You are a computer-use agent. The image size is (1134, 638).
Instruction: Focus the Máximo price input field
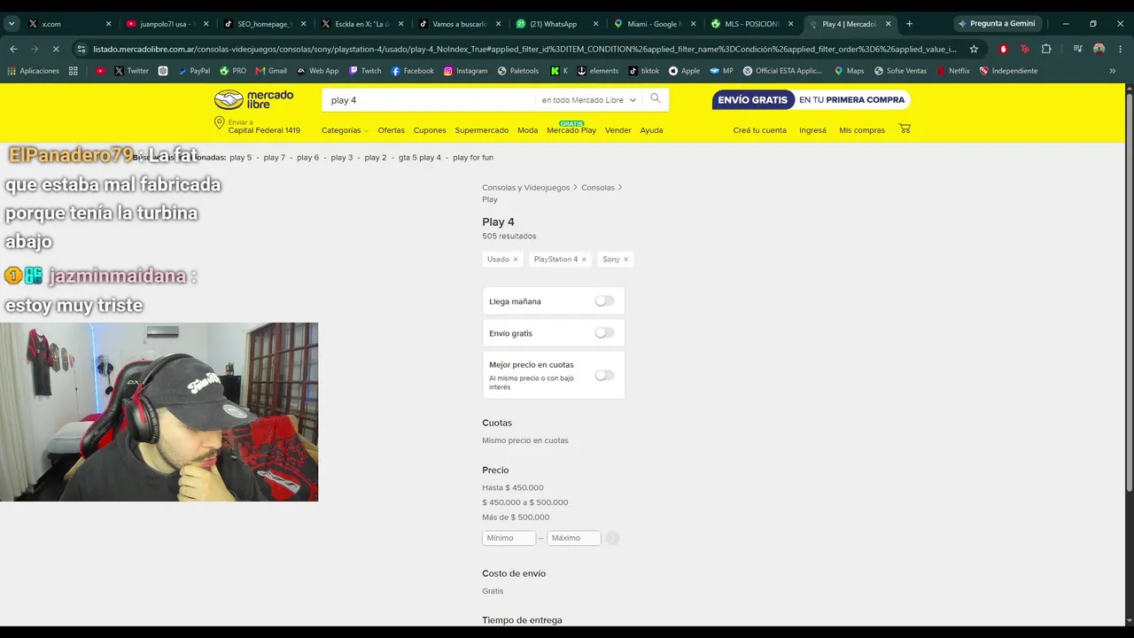pos(574,538)
